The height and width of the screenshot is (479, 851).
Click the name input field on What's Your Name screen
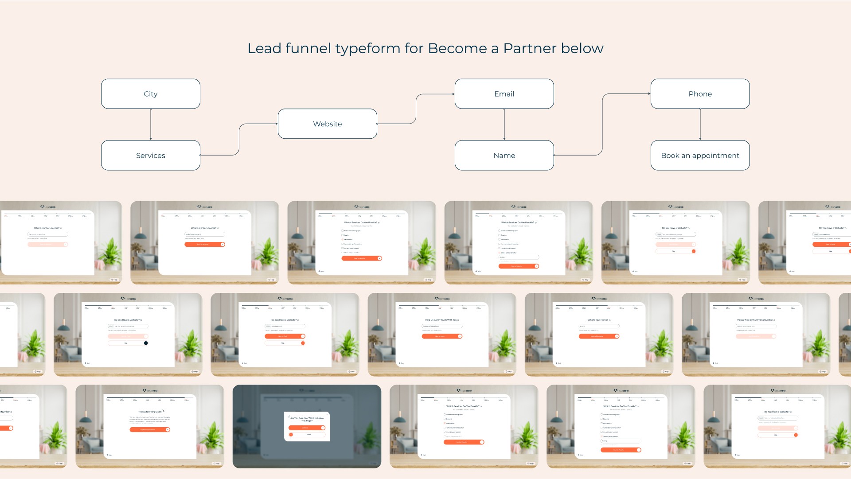pos(599,326)
